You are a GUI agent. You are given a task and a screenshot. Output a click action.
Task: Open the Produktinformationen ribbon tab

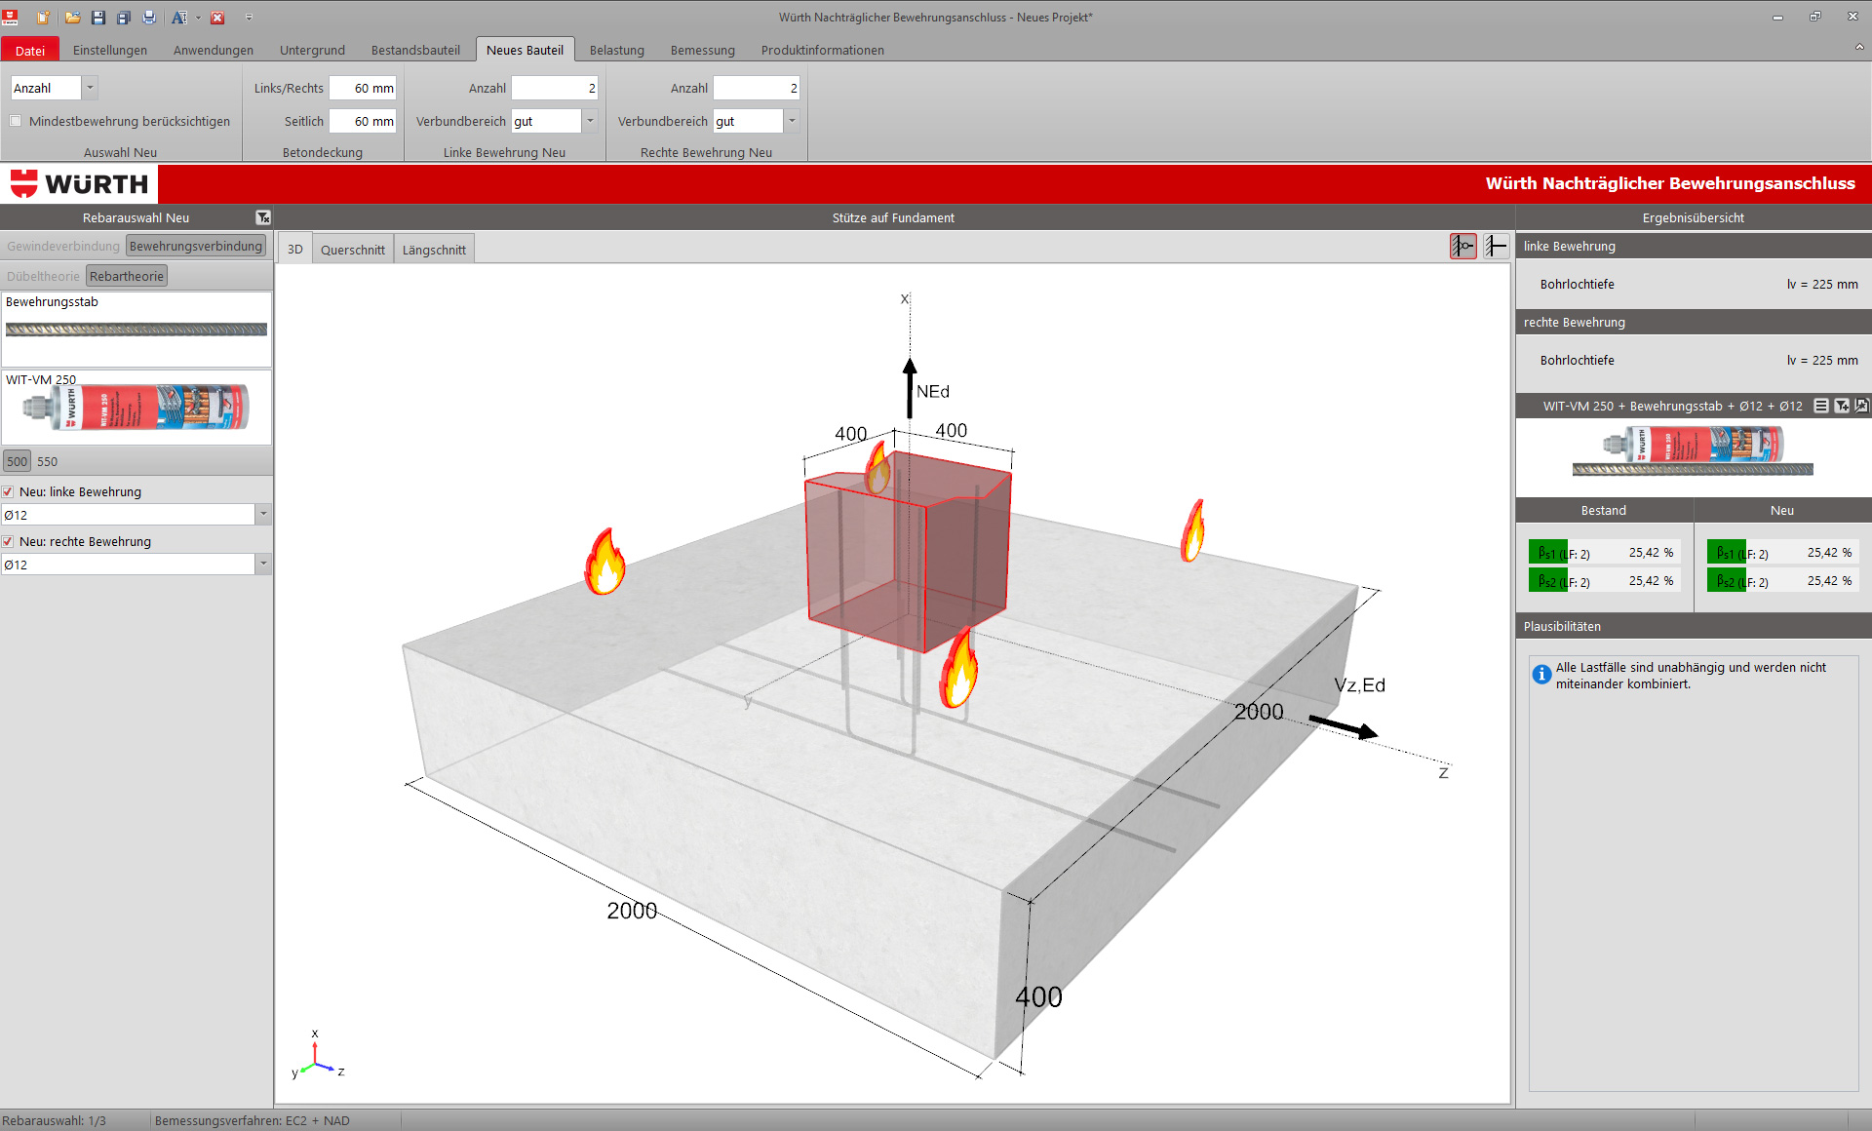(823, 50)
